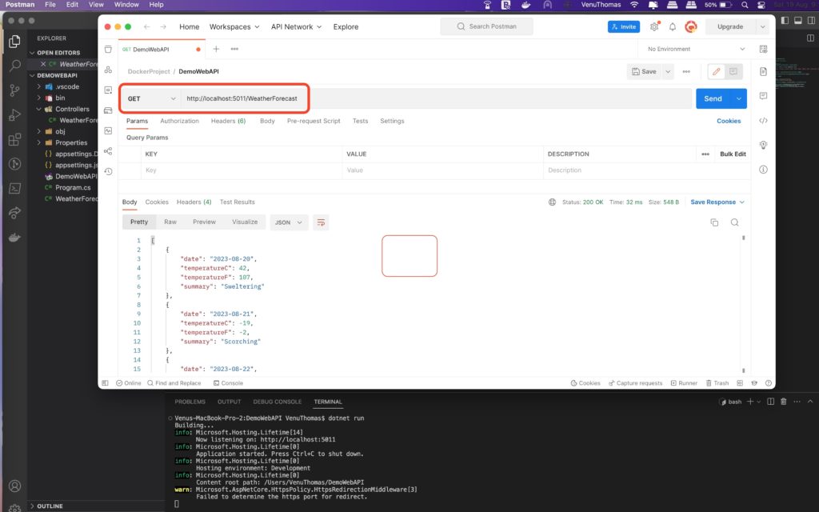Open Docker icon in VS Code activity bar

(x=14, y=238)
